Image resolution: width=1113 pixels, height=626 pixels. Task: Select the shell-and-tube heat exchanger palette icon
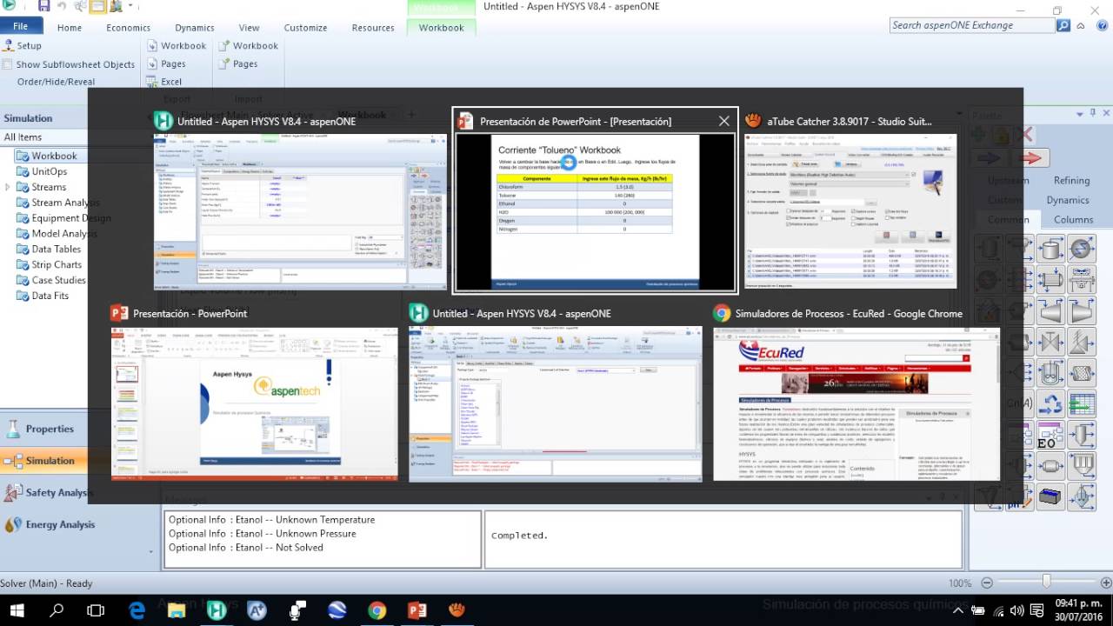point(1050,279)
